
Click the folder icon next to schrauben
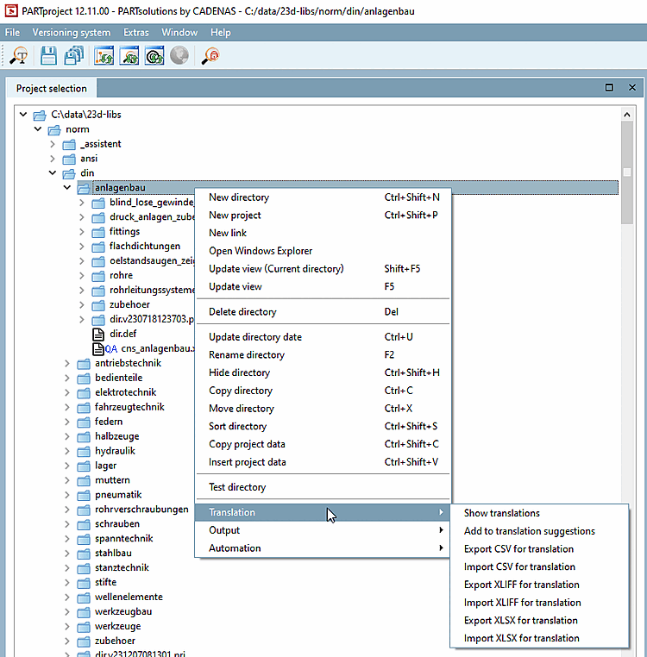[x=84, y=524]
